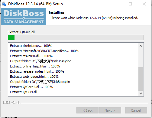Click the Back button
The height and width of the screenshot is (118, 152).
pos(87,110)
